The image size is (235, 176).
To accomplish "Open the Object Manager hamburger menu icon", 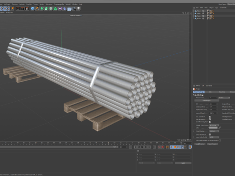I will 194,8.
